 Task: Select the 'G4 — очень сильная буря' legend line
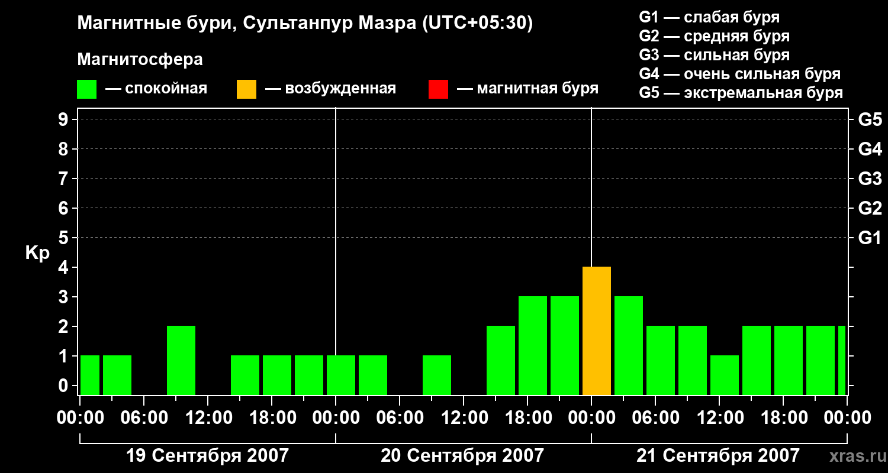740,74
